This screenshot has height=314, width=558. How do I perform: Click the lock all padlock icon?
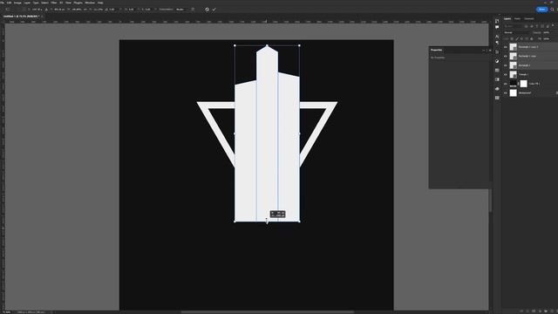coord(532,38)
